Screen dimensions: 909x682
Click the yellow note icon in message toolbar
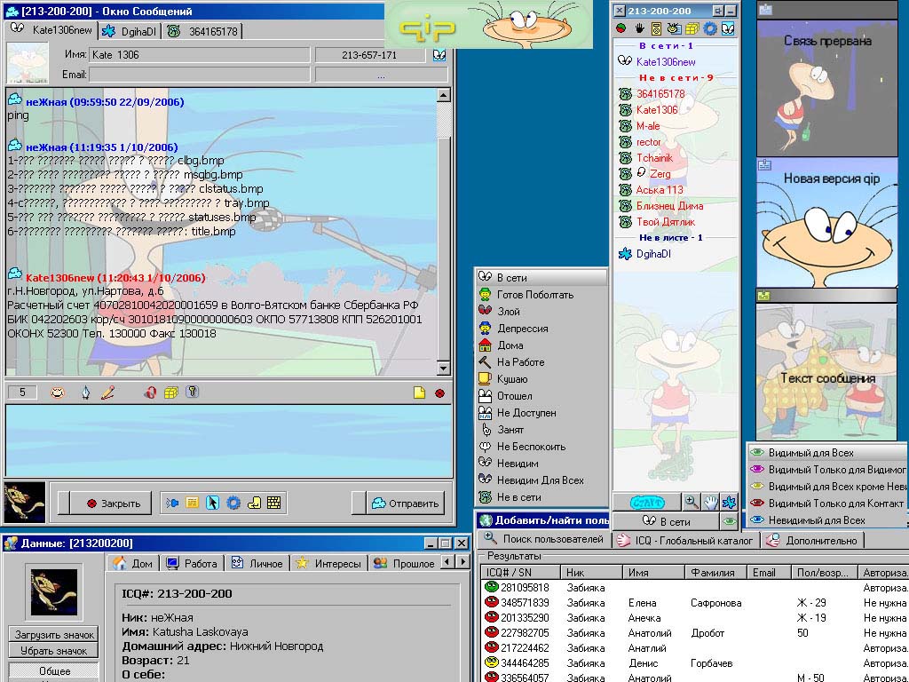419,393
